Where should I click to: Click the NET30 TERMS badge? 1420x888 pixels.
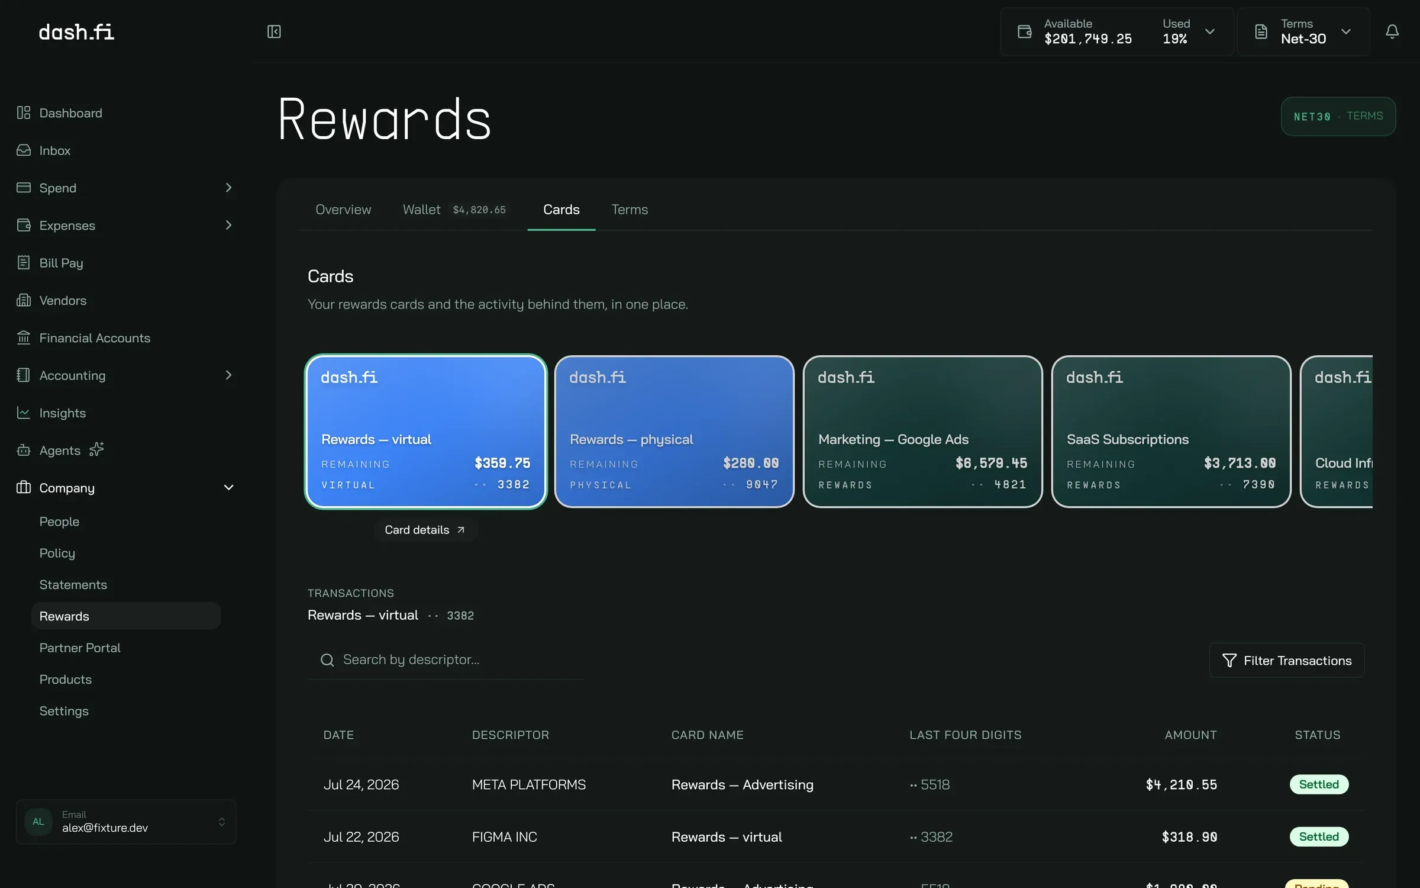point(1338,116)
